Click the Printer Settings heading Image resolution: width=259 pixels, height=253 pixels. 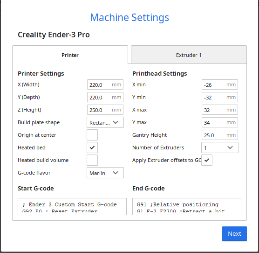41,73
